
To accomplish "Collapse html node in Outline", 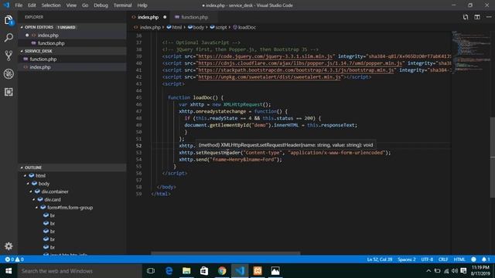I will (25, 175).
